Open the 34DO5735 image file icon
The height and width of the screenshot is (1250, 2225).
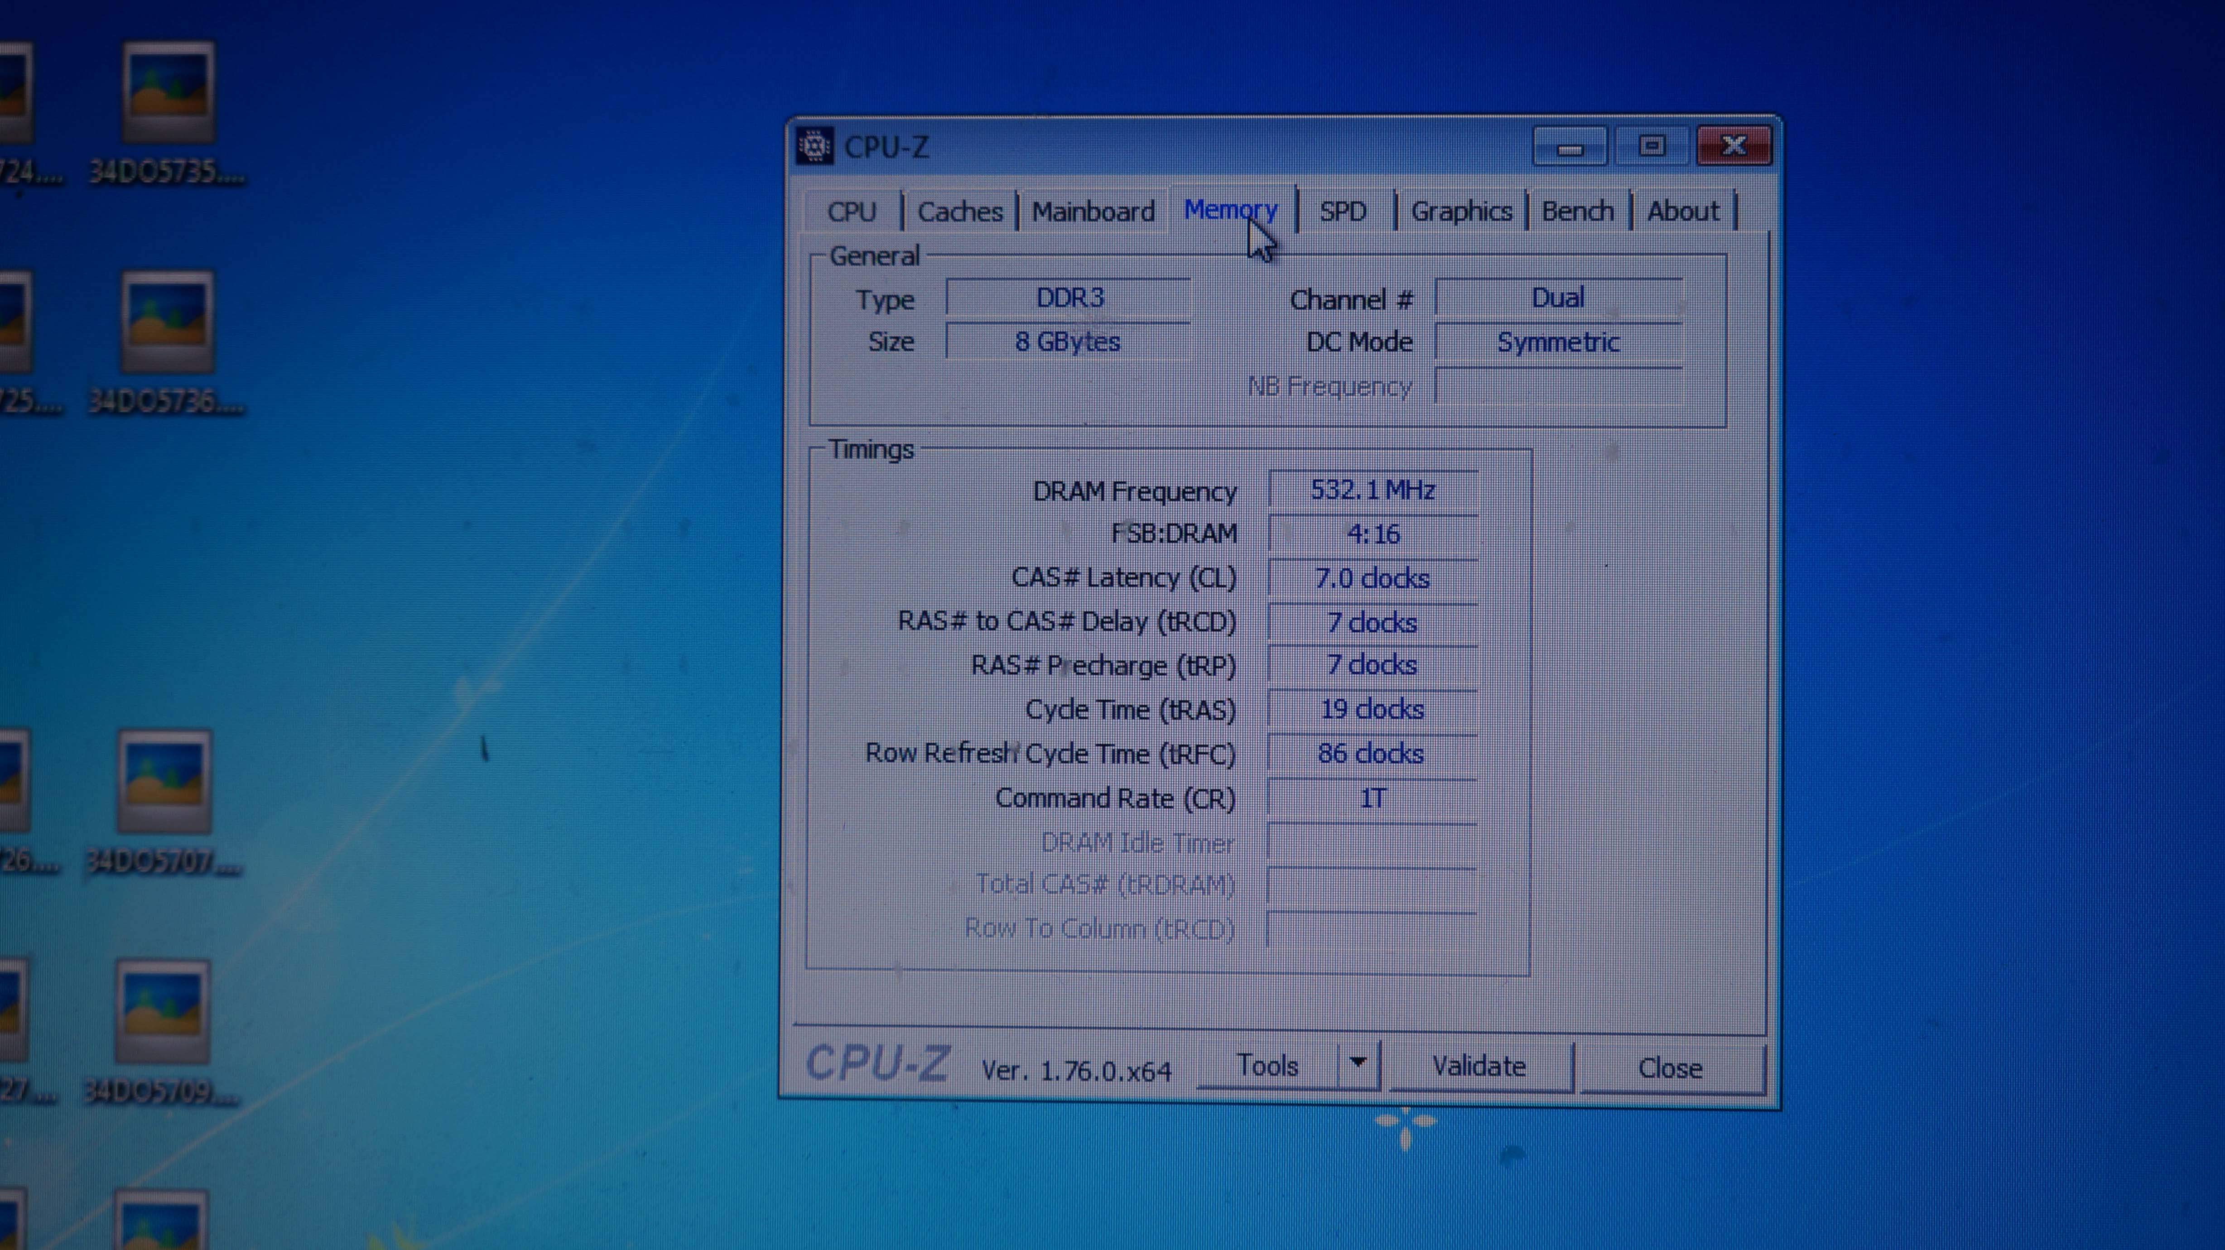168,92
